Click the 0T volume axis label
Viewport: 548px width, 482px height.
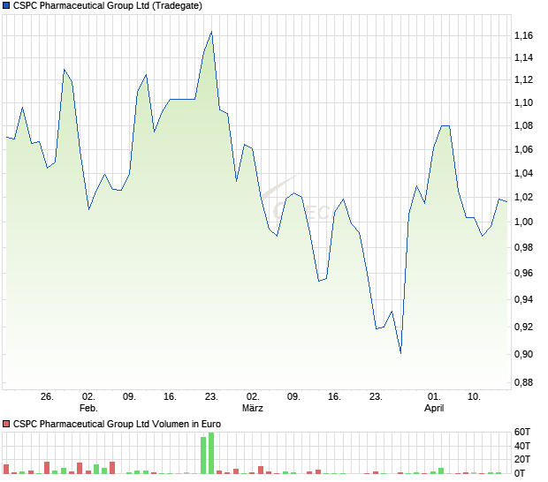(x=520, y=473)
